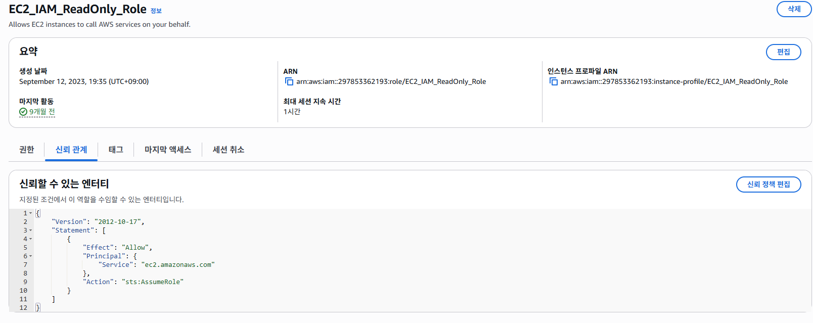Open the 정보 link beside role name
Viewport: 813px width, 323px height.
(156, 11)
